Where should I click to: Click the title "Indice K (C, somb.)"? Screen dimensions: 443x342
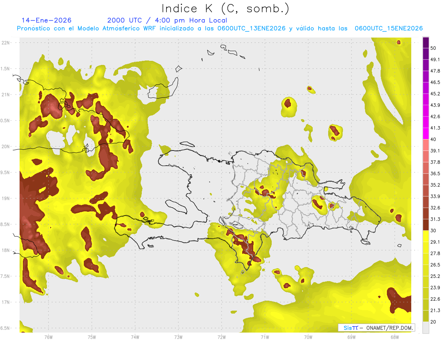coord(225,8)
